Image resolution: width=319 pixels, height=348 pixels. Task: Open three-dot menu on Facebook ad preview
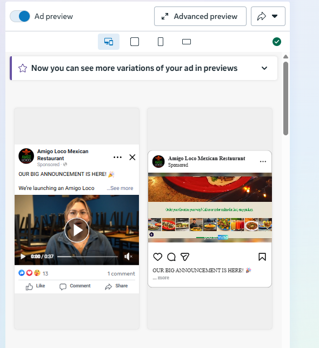tap(117, 157)
